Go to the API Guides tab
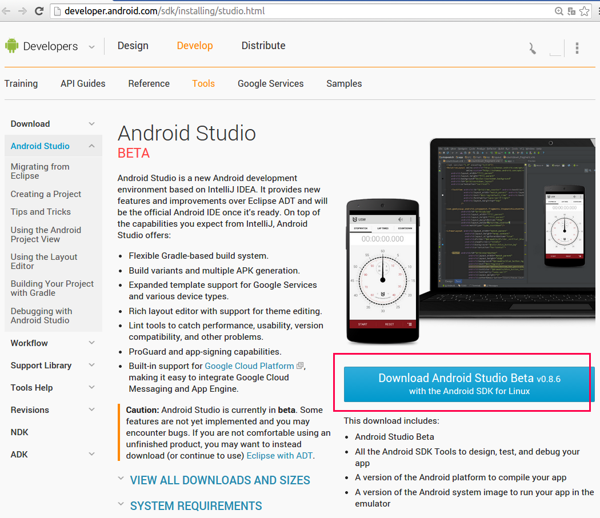The height and width of the screenshot is (518, 600). point(83,83)
